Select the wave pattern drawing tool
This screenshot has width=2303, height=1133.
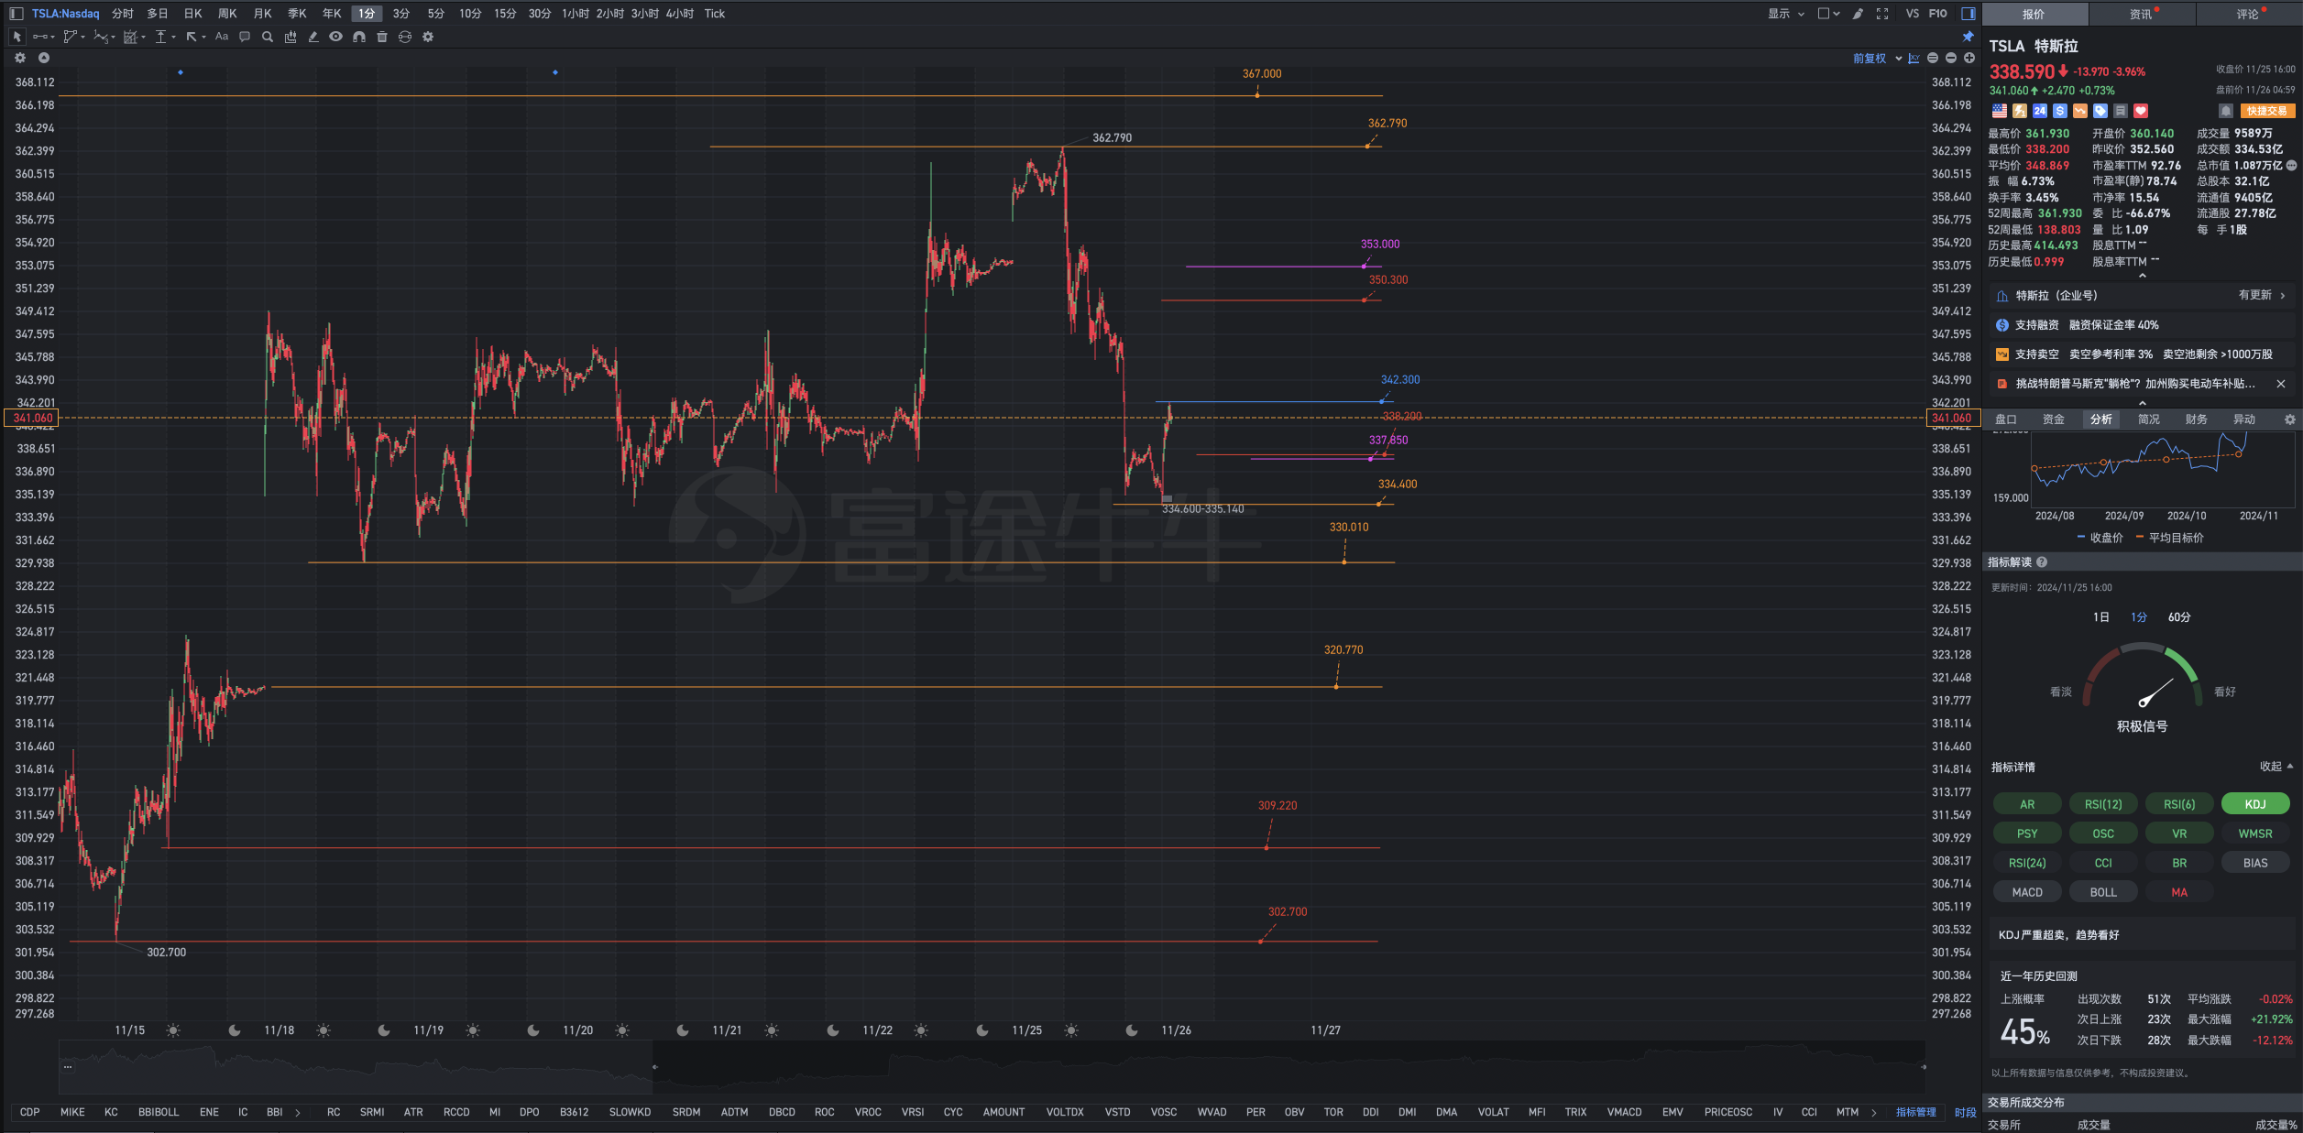click(x=100, y=37)
